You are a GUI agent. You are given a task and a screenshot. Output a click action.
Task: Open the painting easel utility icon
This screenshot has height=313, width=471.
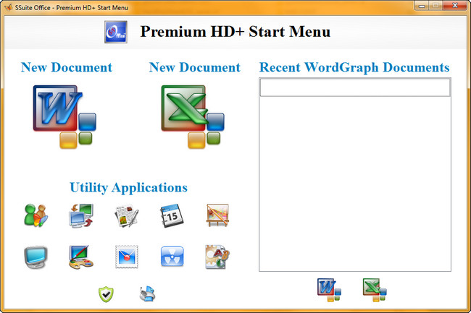tap(217, 215)
